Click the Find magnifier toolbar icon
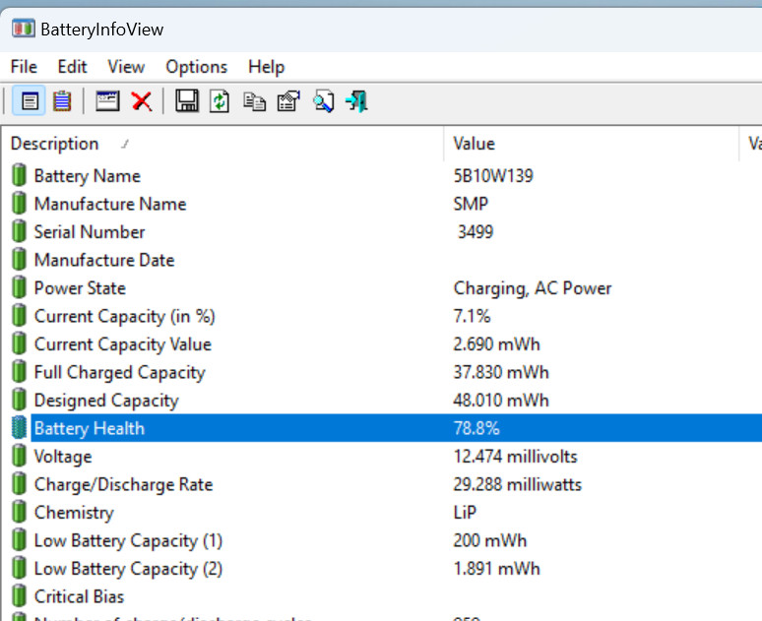762x621 pixels. coord(323,100)
